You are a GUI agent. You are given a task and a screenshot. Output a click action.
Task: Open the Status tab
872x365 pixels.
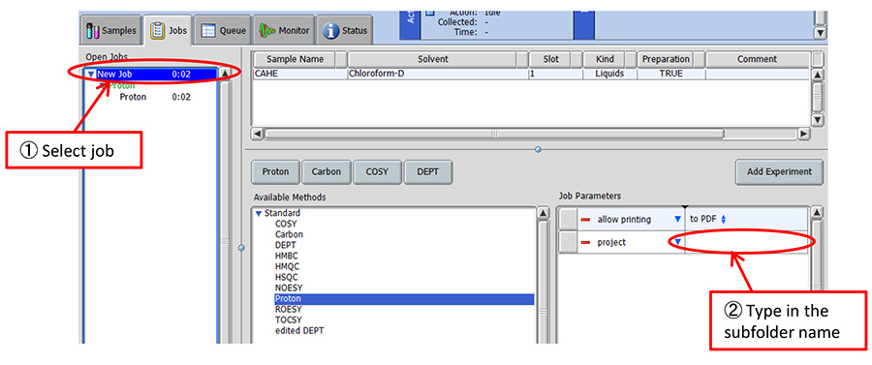coord(345,31)
